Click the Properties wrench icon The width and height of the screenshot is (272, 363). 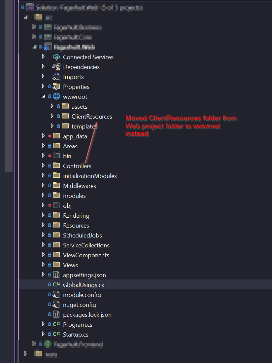[x=56, y=87]
